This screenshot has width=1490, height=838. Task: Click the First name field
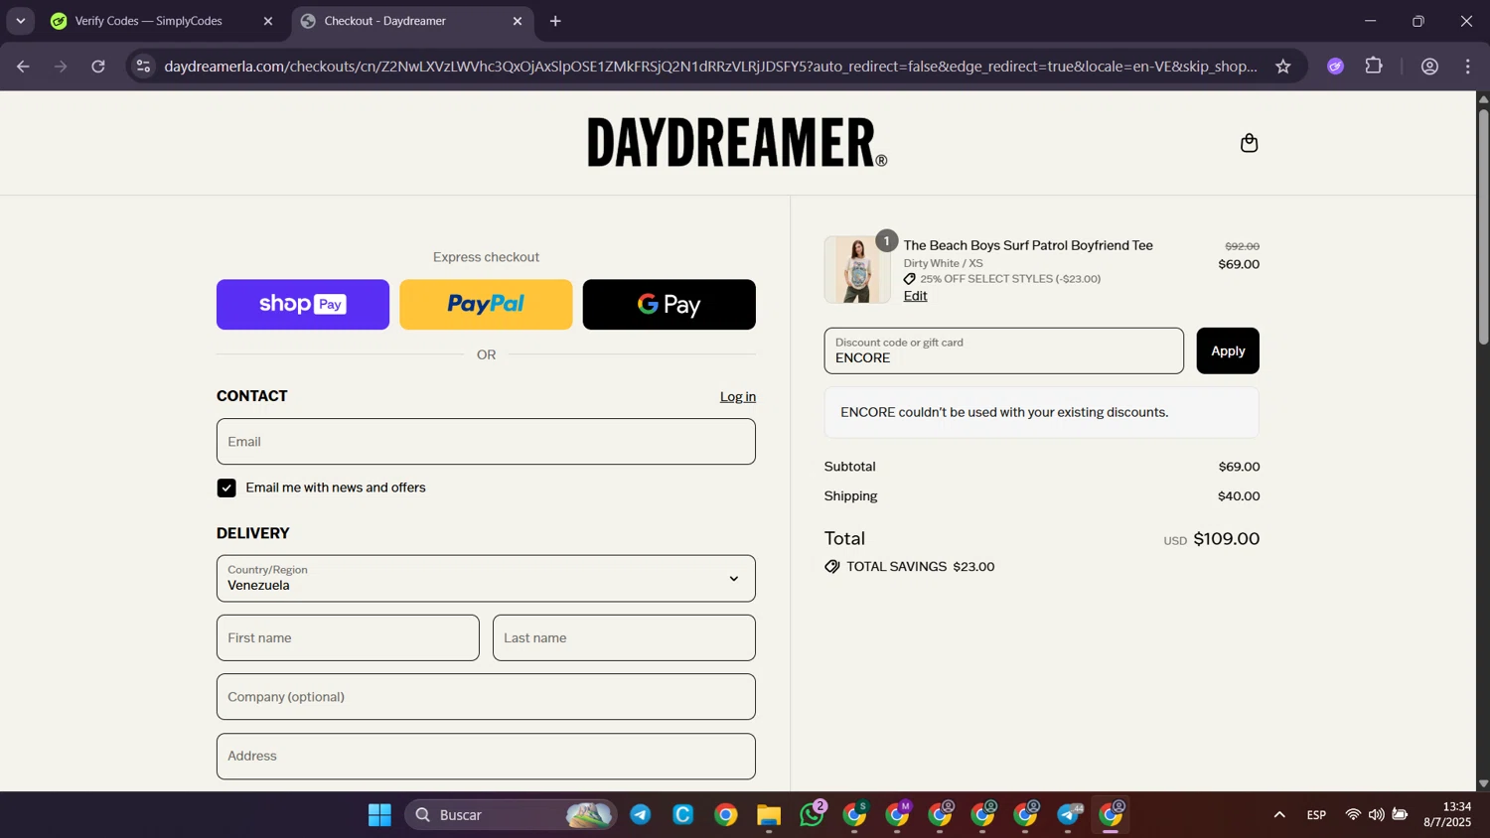[x=348, y=637]
